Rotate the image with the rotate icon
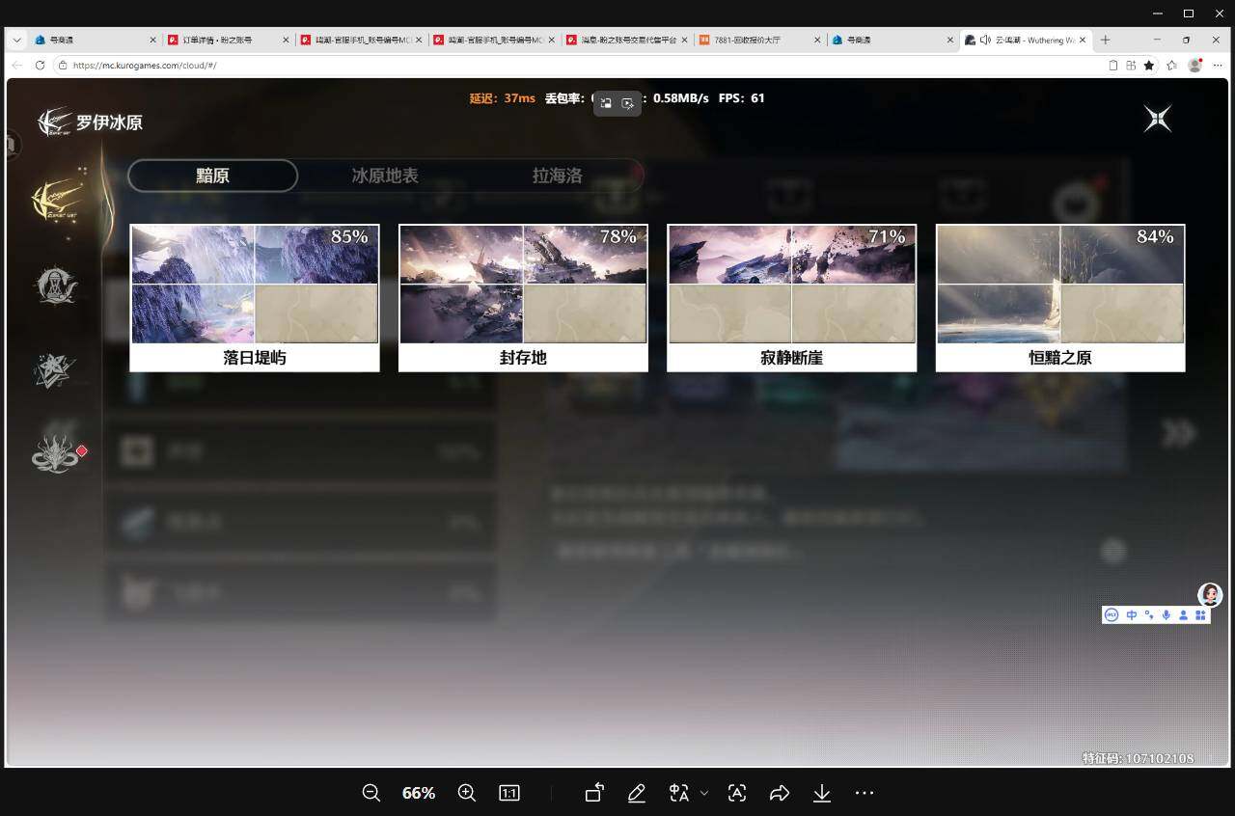 (594, 793)
